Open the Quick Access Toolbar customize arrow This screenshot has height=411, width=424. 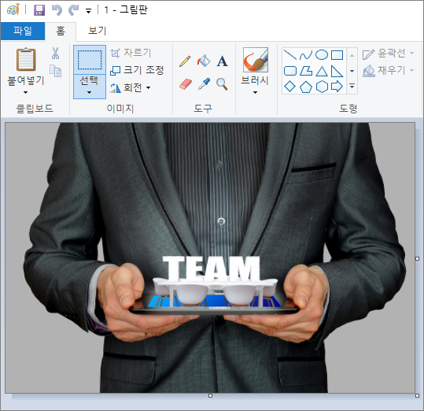point(88,11)
